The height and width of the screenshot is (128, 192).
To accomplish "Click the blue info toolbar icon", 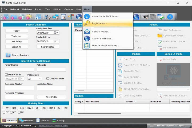I will point(170,17).
